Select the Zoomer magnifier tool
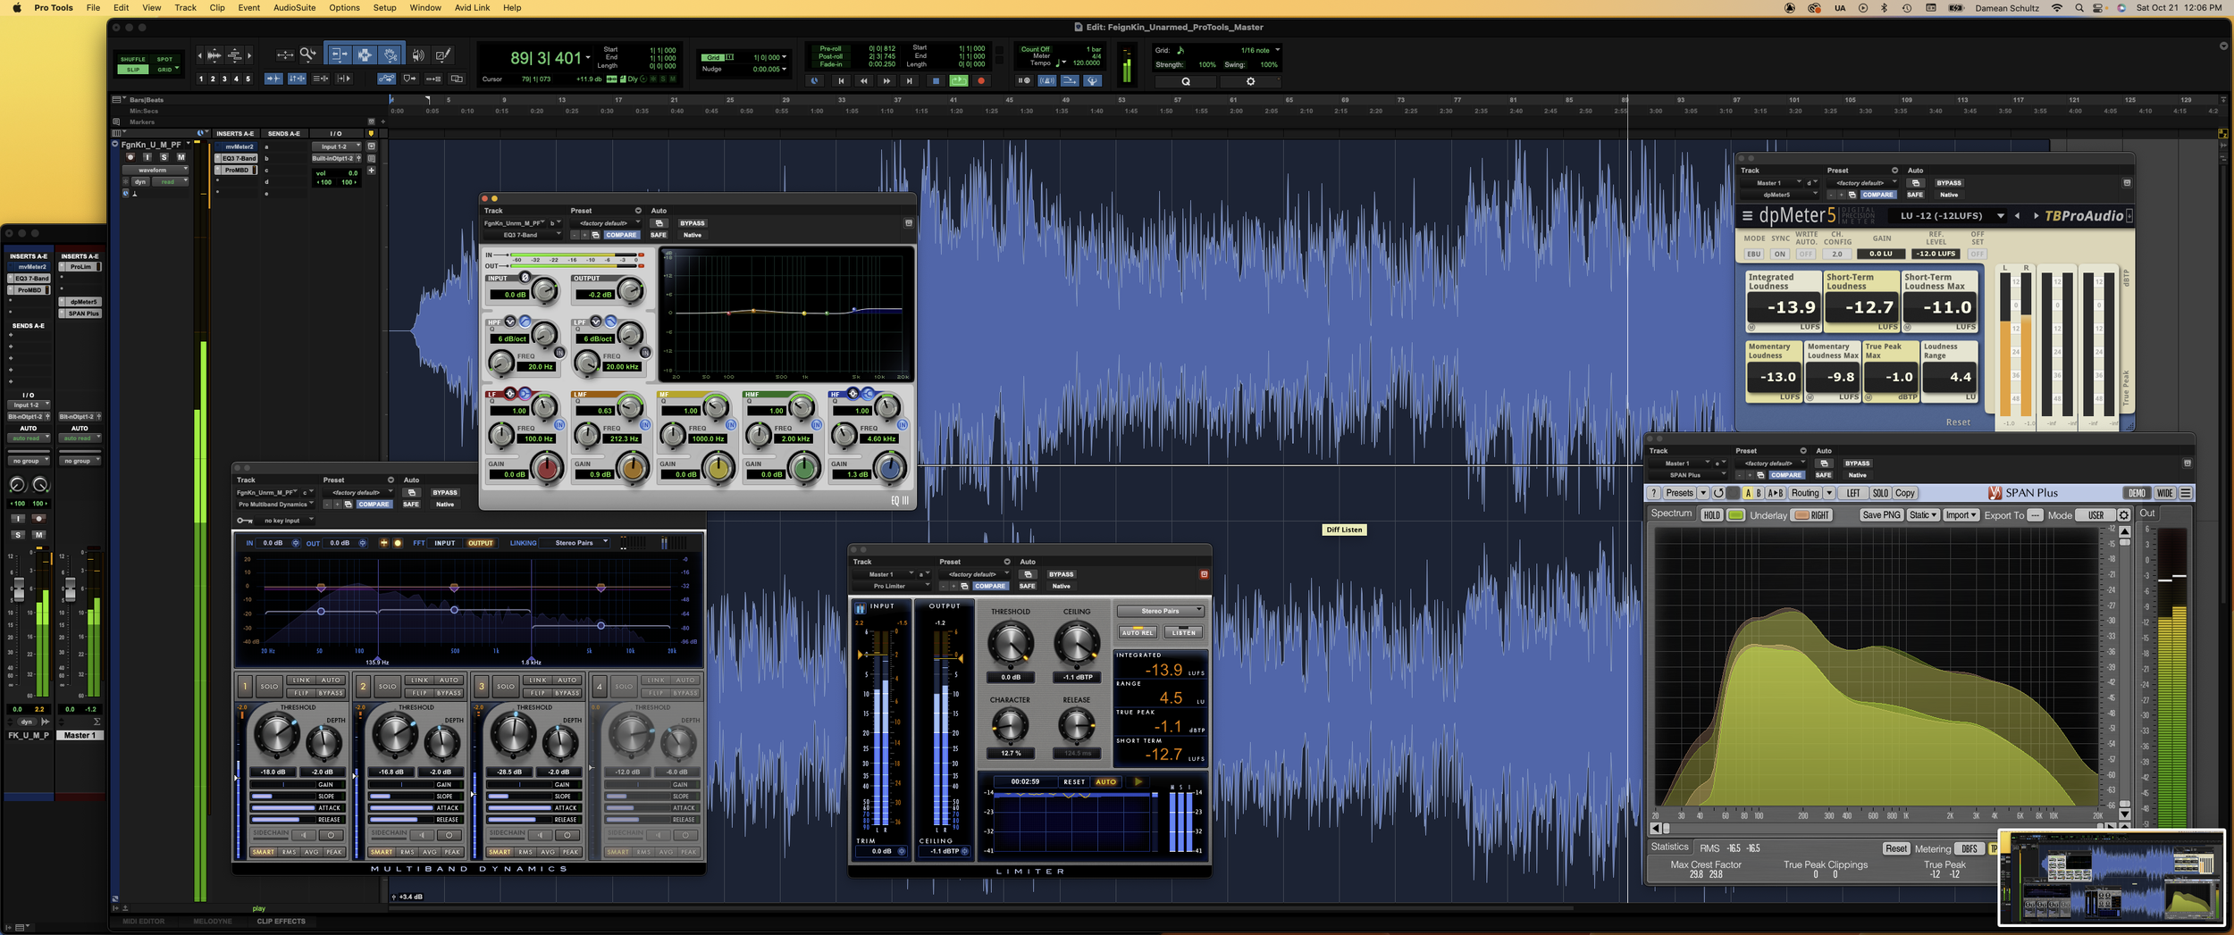Image resolution: width=2234 pixels, height=935 pixels. pyautogui.click(x=307, y=55)
